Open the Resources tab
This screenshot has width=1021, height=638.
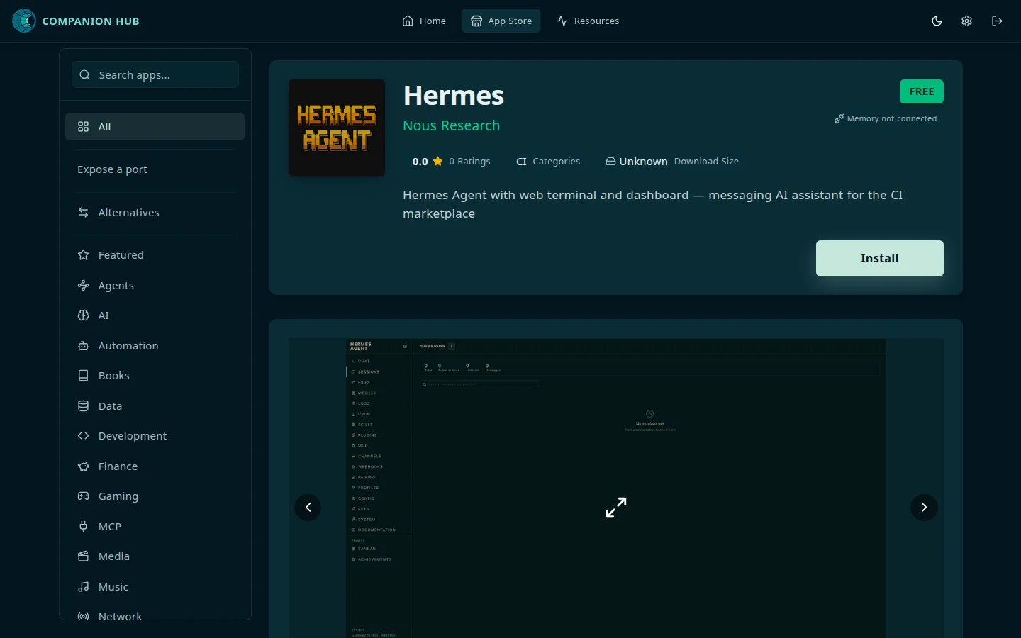[x=588, y=21]
